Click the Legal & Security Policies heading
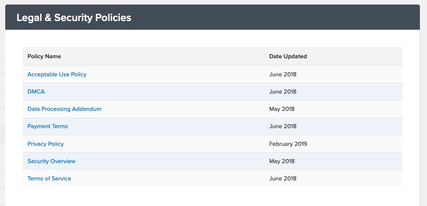 click(x=74, y=18)
